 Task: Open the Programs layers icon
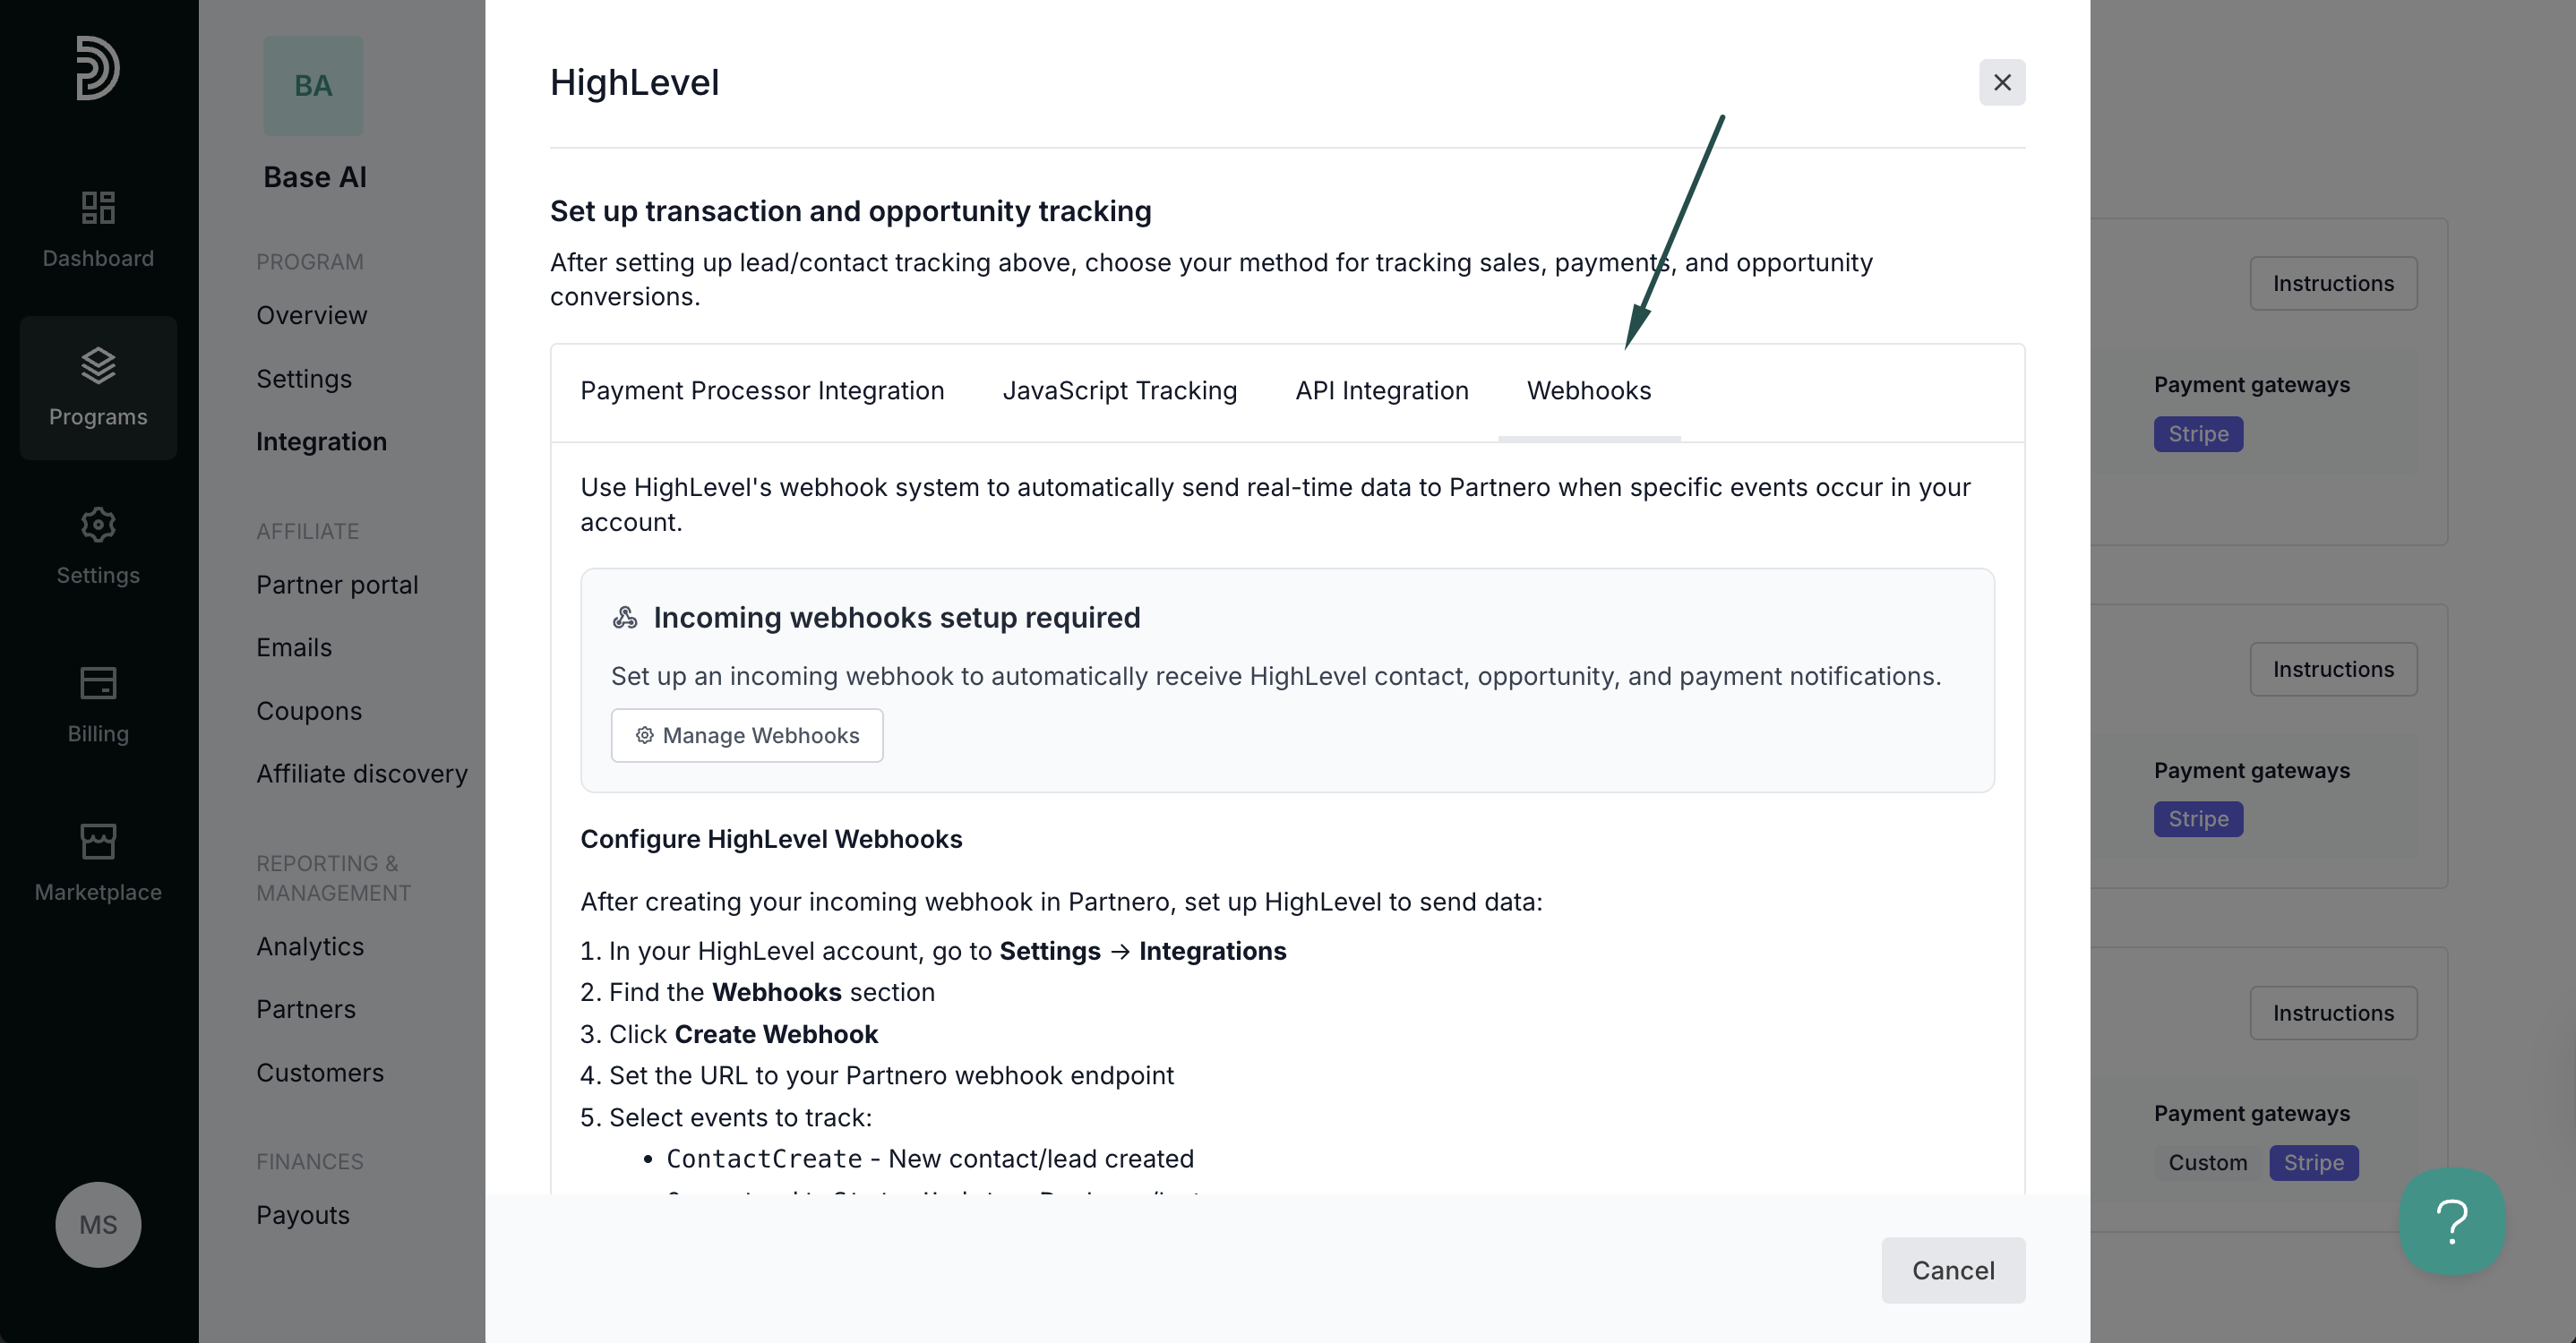click(x=98, y=364)
